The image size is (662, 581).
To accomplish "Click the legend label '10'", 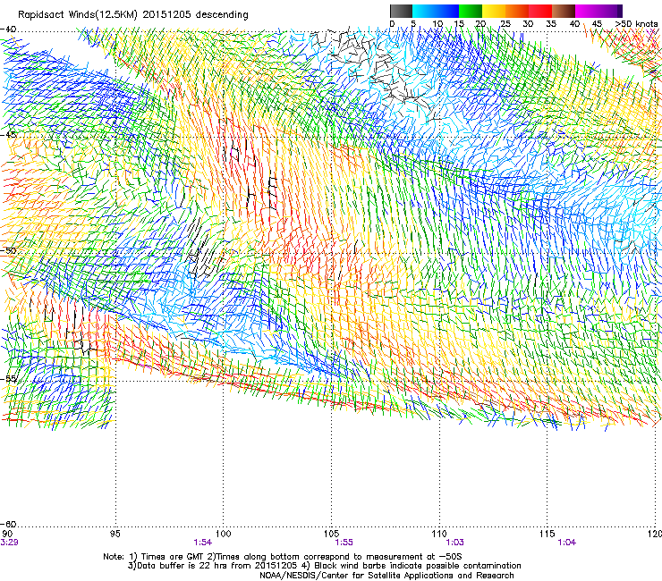I will [437, 24].
